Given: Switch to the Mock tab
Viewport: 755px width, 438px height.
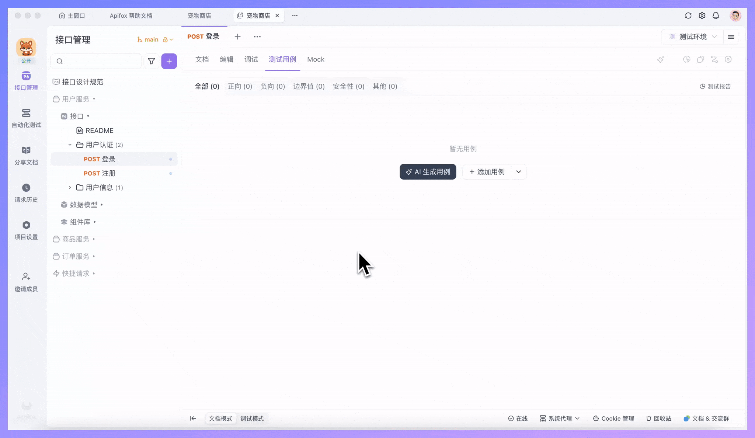Looking at the screenshot, I should tap(316, 59).
